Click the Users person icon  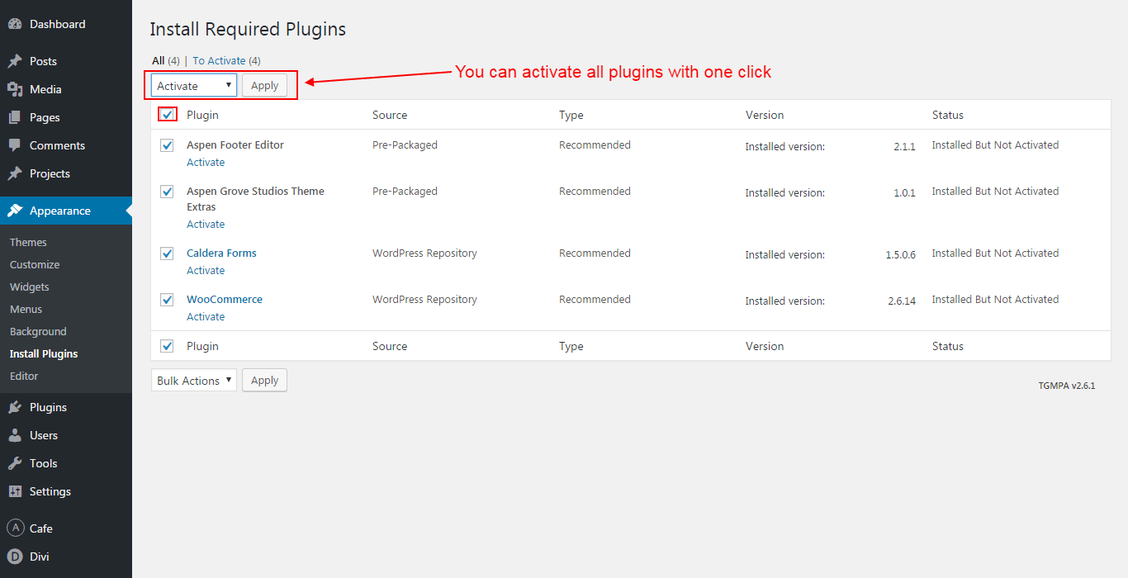tap(15, 435)
